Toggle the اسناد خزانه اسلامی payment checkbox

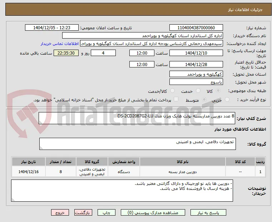(176, 99)
